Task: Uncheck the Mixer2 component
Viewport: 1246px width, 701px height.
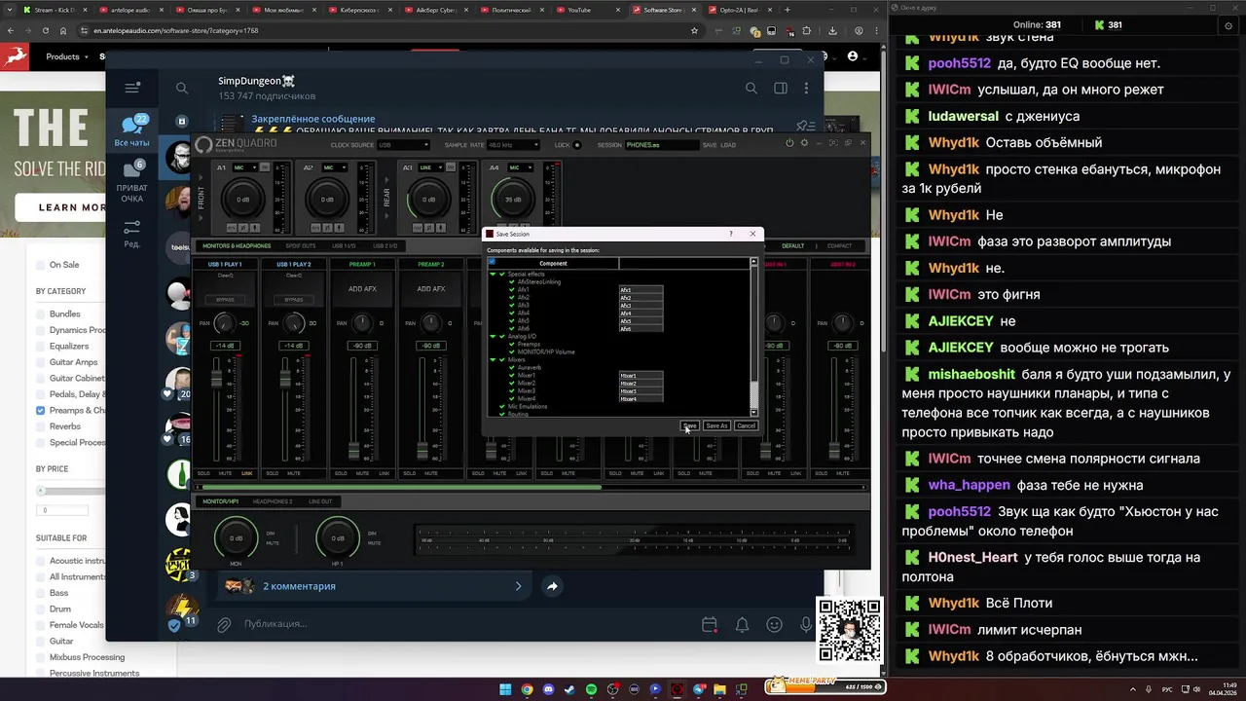Action: pyautogui.click(x=512, y=383)
